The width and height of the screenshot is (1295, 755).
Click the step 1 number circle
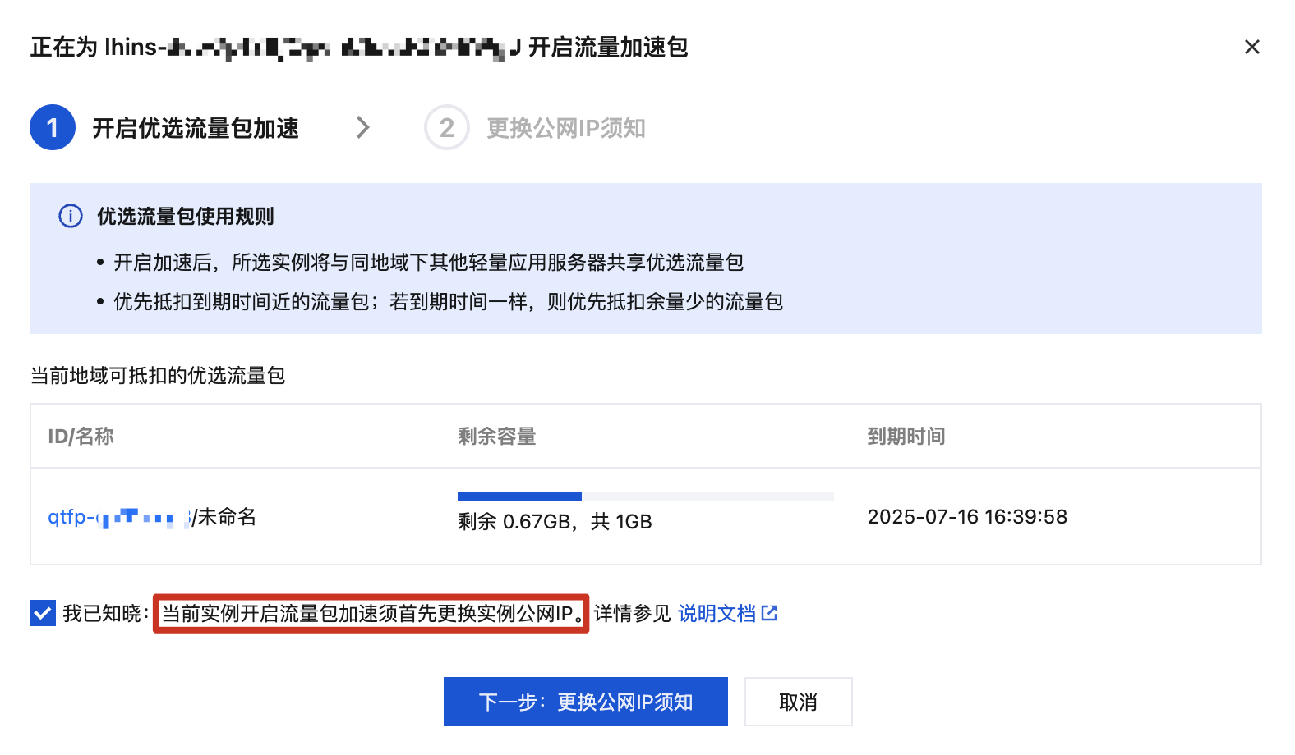(x=53, y=128)
